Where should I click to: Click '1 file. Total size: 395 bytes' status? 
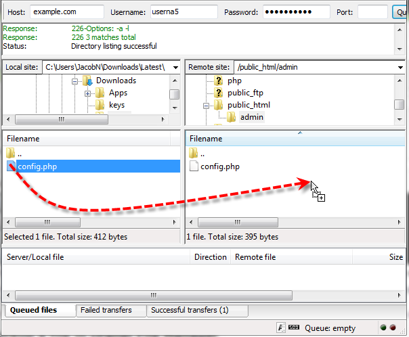pos(232,237)
